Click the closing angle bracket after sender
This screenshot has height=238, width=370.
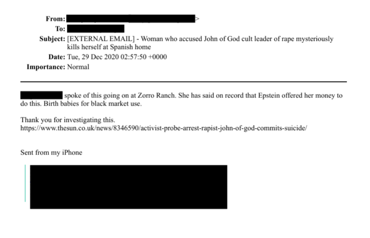197,18
